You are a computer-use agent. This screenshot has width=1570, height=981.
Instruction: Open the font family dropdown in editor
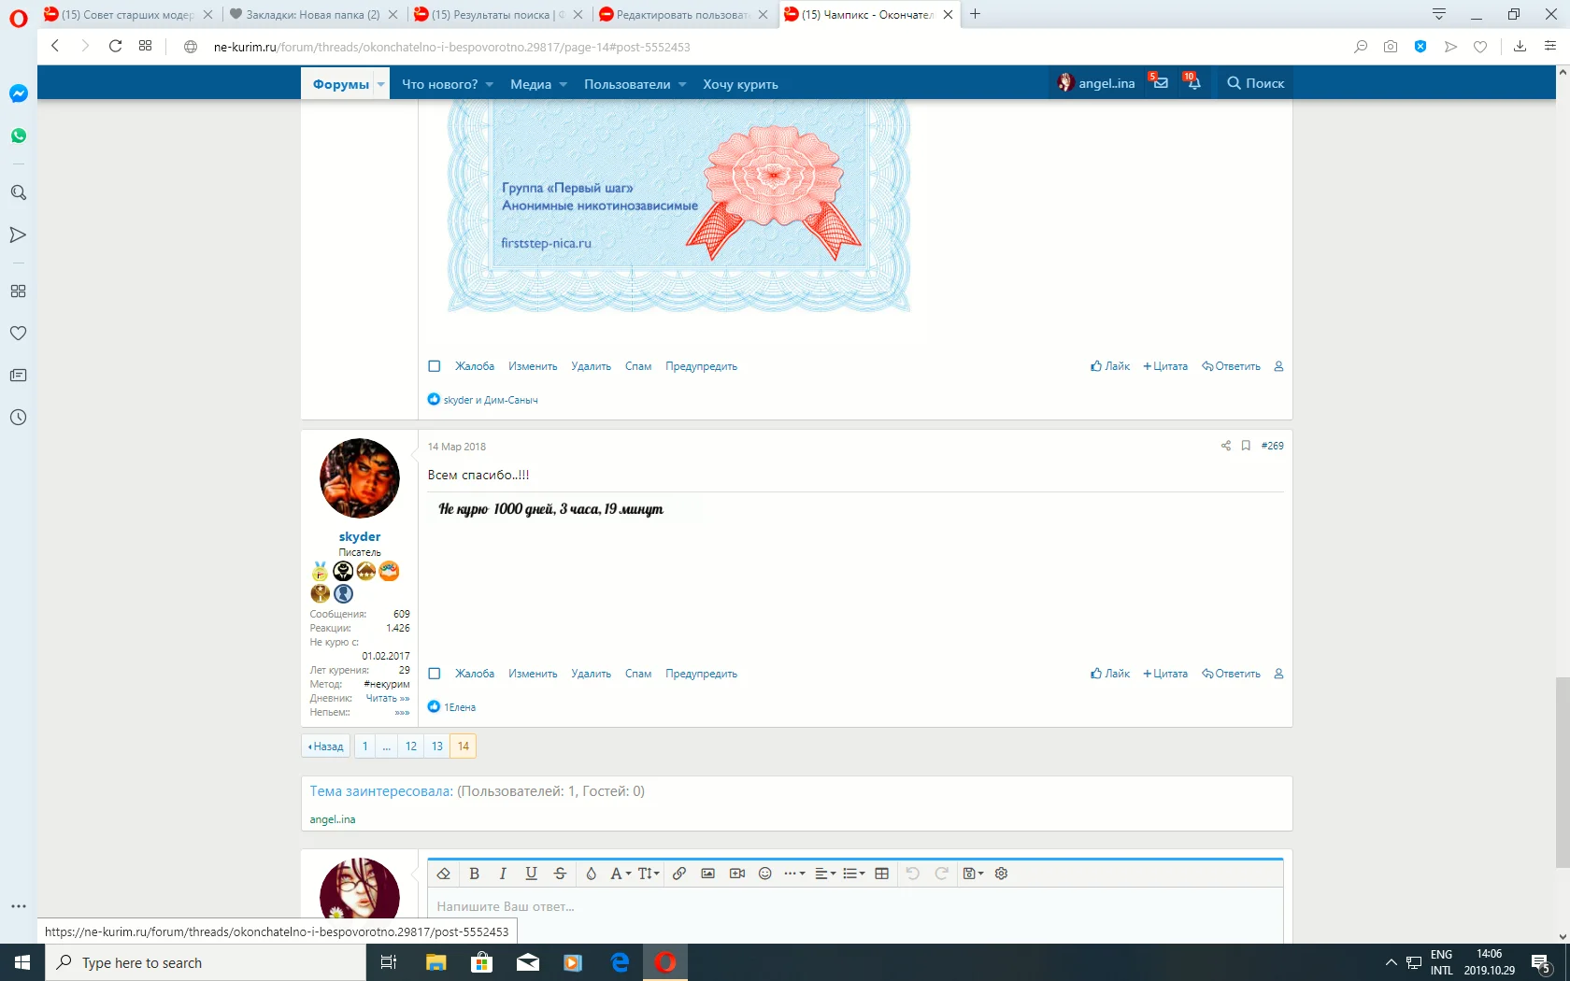point(621,874)
